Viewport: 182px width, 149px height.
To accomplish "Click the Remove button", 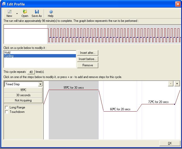I will [88, 65].
